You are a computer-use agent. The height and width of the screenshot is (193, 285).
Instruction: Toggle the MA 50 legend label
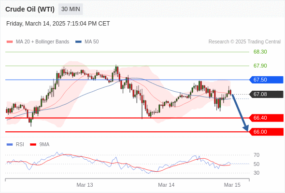tap(92, 42)
